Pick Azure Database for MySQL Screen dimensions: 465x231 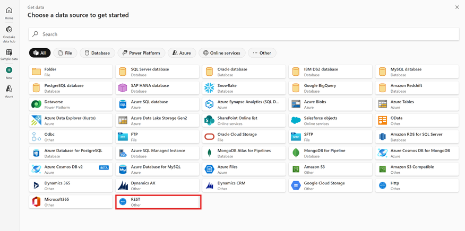pyautogui.click(x=158, y=170)
